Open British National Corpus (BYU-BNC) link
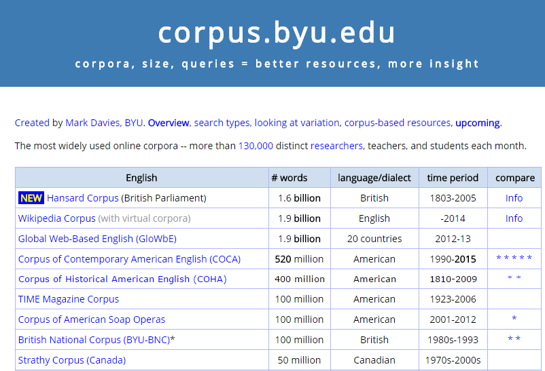 pyautogui.click(x=94, y=340)
